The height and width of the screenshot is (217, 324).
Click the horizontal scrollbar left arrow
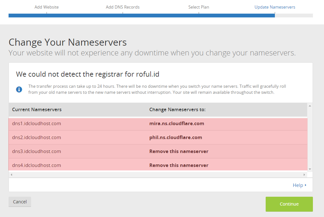(11, 175)
